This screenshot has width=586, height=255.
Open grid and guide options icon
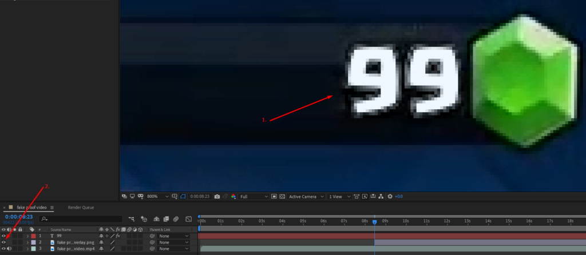[x=175, y=196]
